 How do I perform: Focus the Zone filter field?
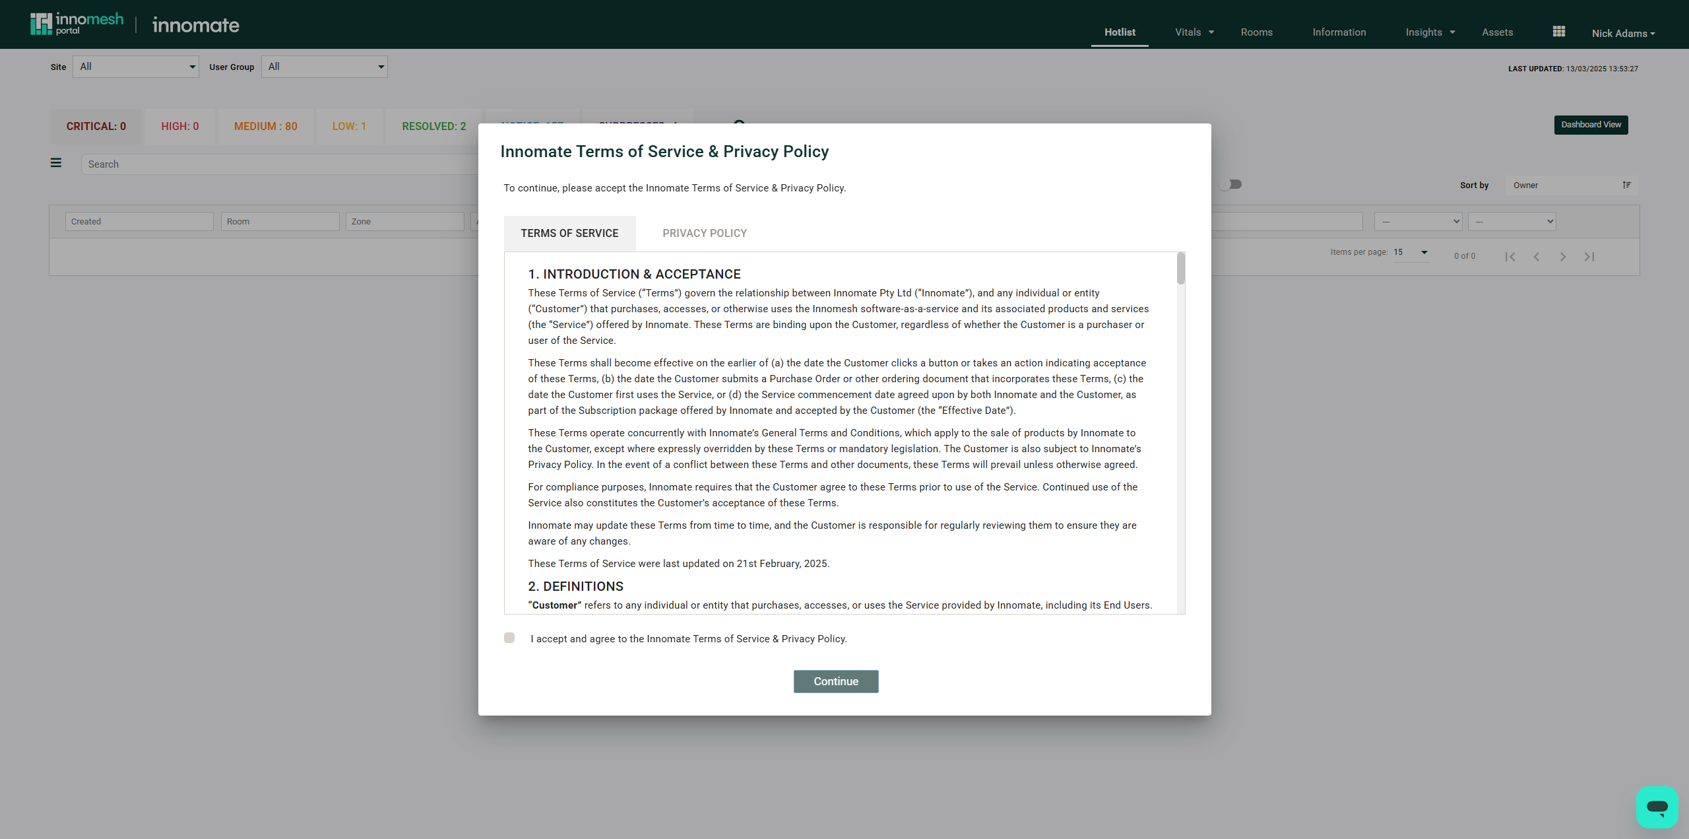point(405,221)
